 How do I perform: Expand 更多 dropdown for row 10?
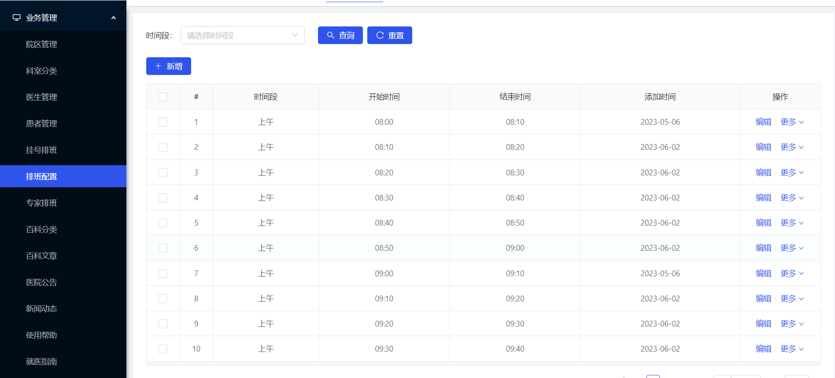[792, 349]
